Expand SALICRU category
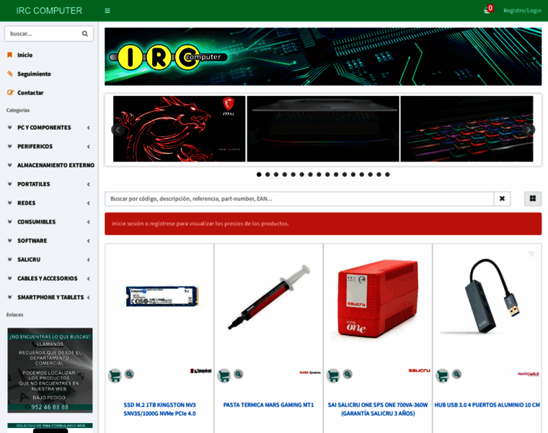Screen dimensions: 548x433 pyautogui.click(x=49, y=260)
